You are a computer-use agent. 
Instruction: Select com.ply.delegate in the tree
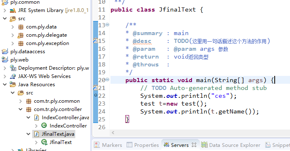click(46, 35)
